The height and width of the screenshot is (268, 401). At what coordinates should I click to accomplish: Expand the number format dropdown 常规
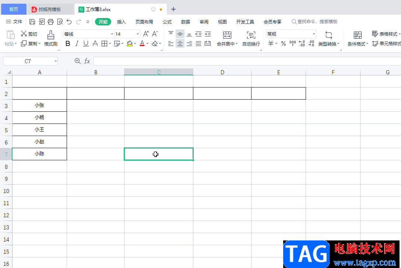click(314, 34)
